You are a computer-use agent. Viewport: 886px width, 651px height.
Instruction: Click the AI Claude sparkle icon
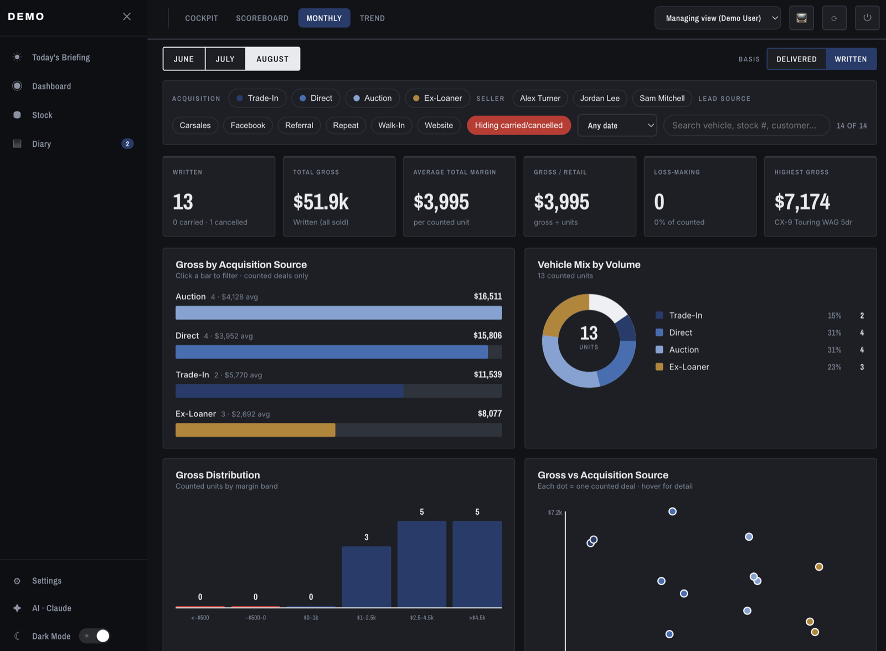tap(17, 608)
